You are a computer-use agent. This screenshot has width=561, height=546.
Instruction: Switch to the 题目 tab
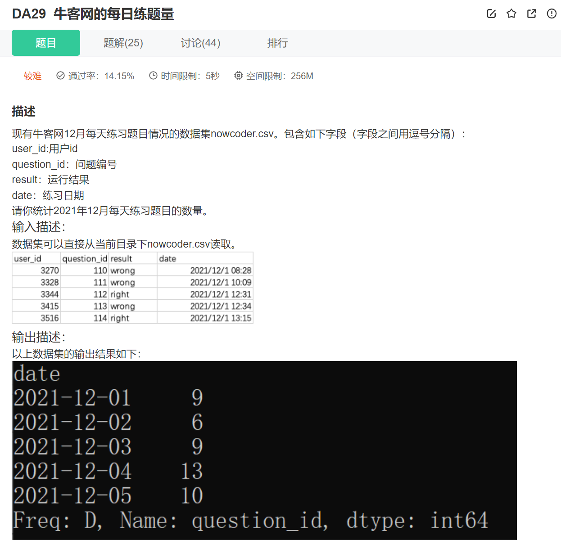(x=46, y=43)
